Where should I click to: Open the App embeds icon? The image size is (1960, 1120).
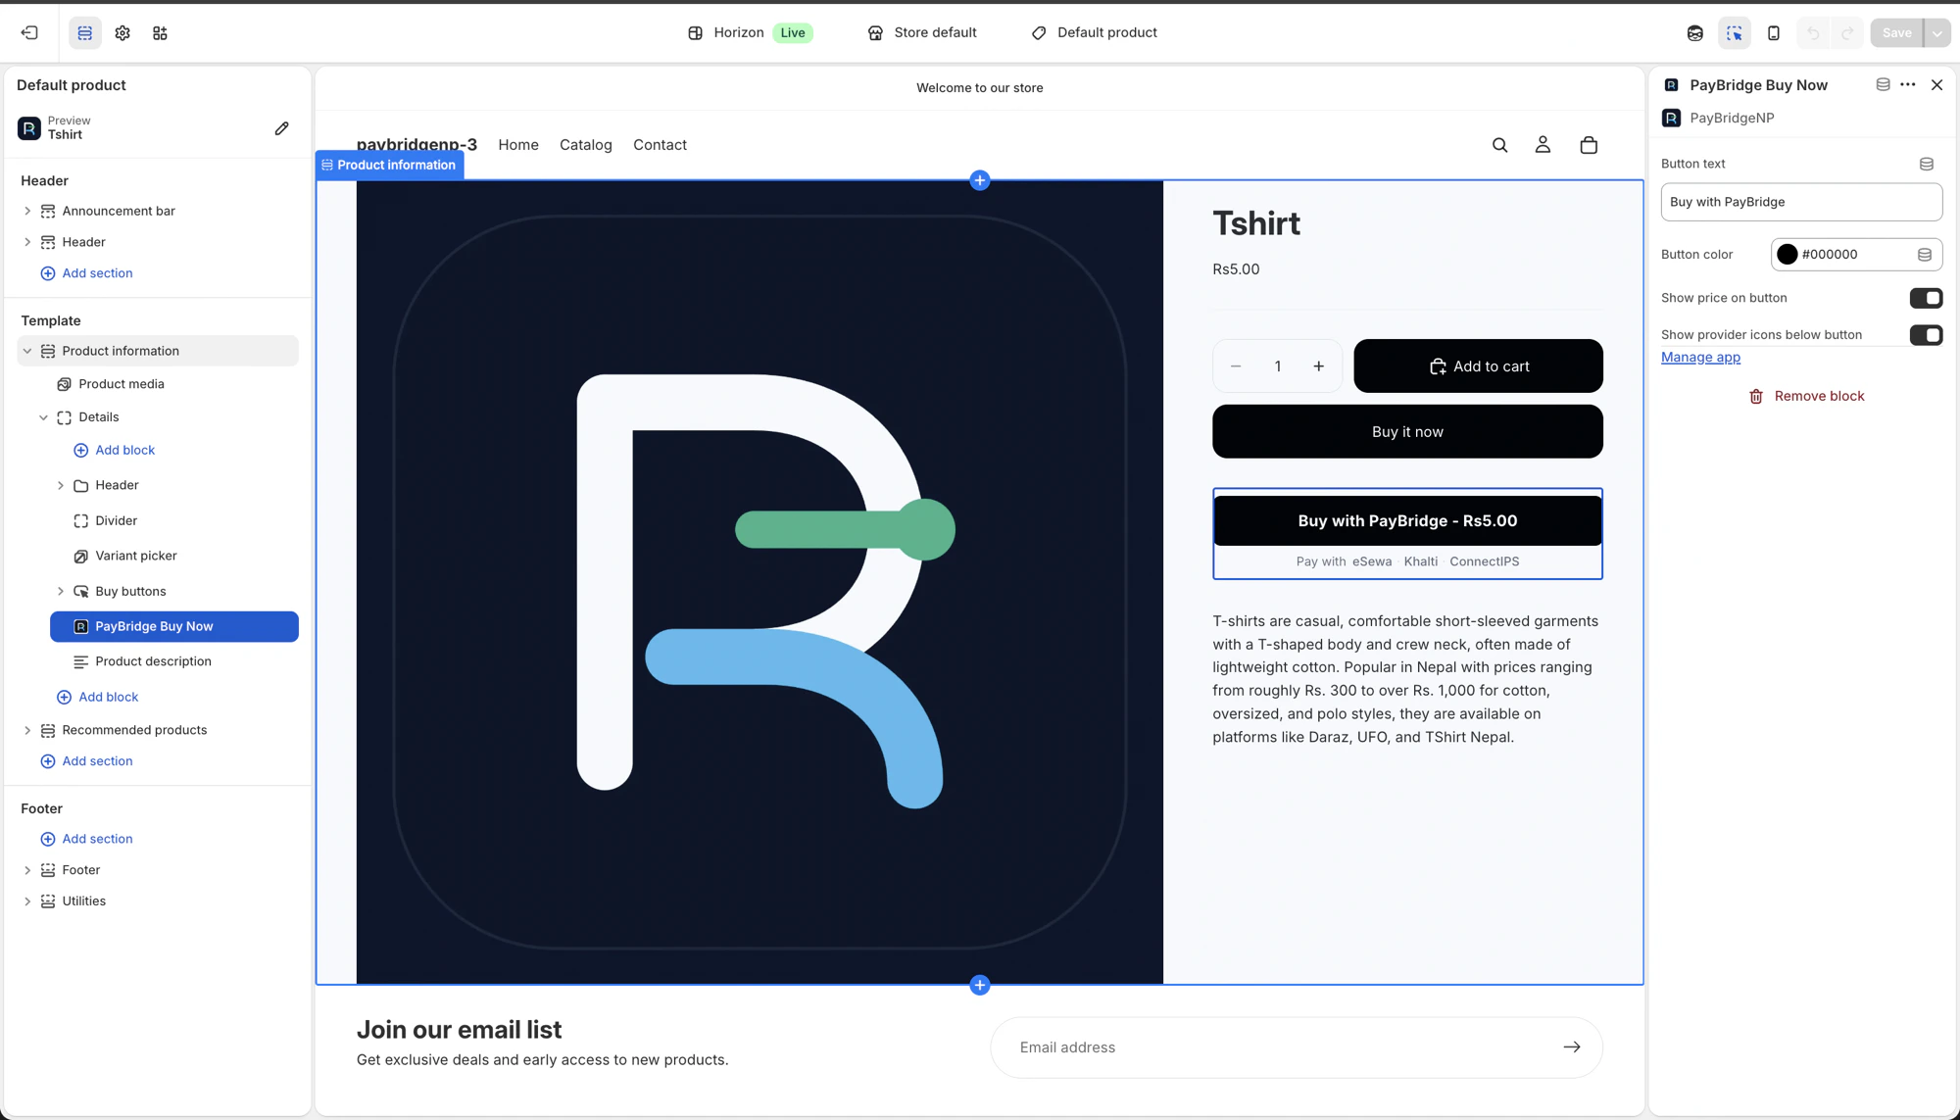click(x=160, y=32)
